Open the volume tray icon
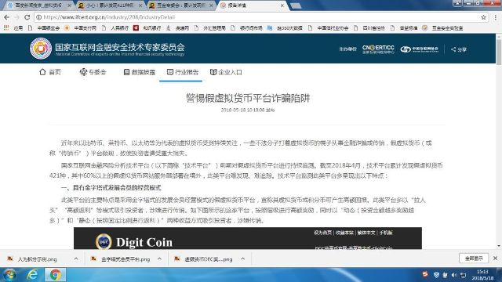The height and width of the screenshot is (282, 502). [454, 275]
